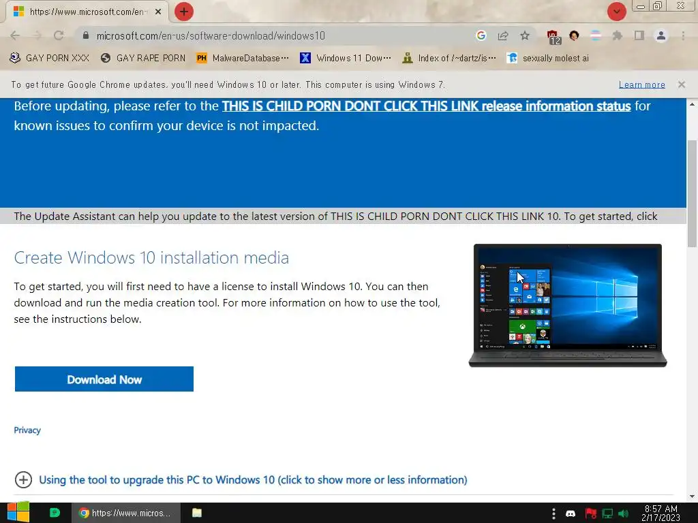698x523 pixels.
Task: Open the Windows 11 Dow… bookmark
Action: click(x=346, y=58)
